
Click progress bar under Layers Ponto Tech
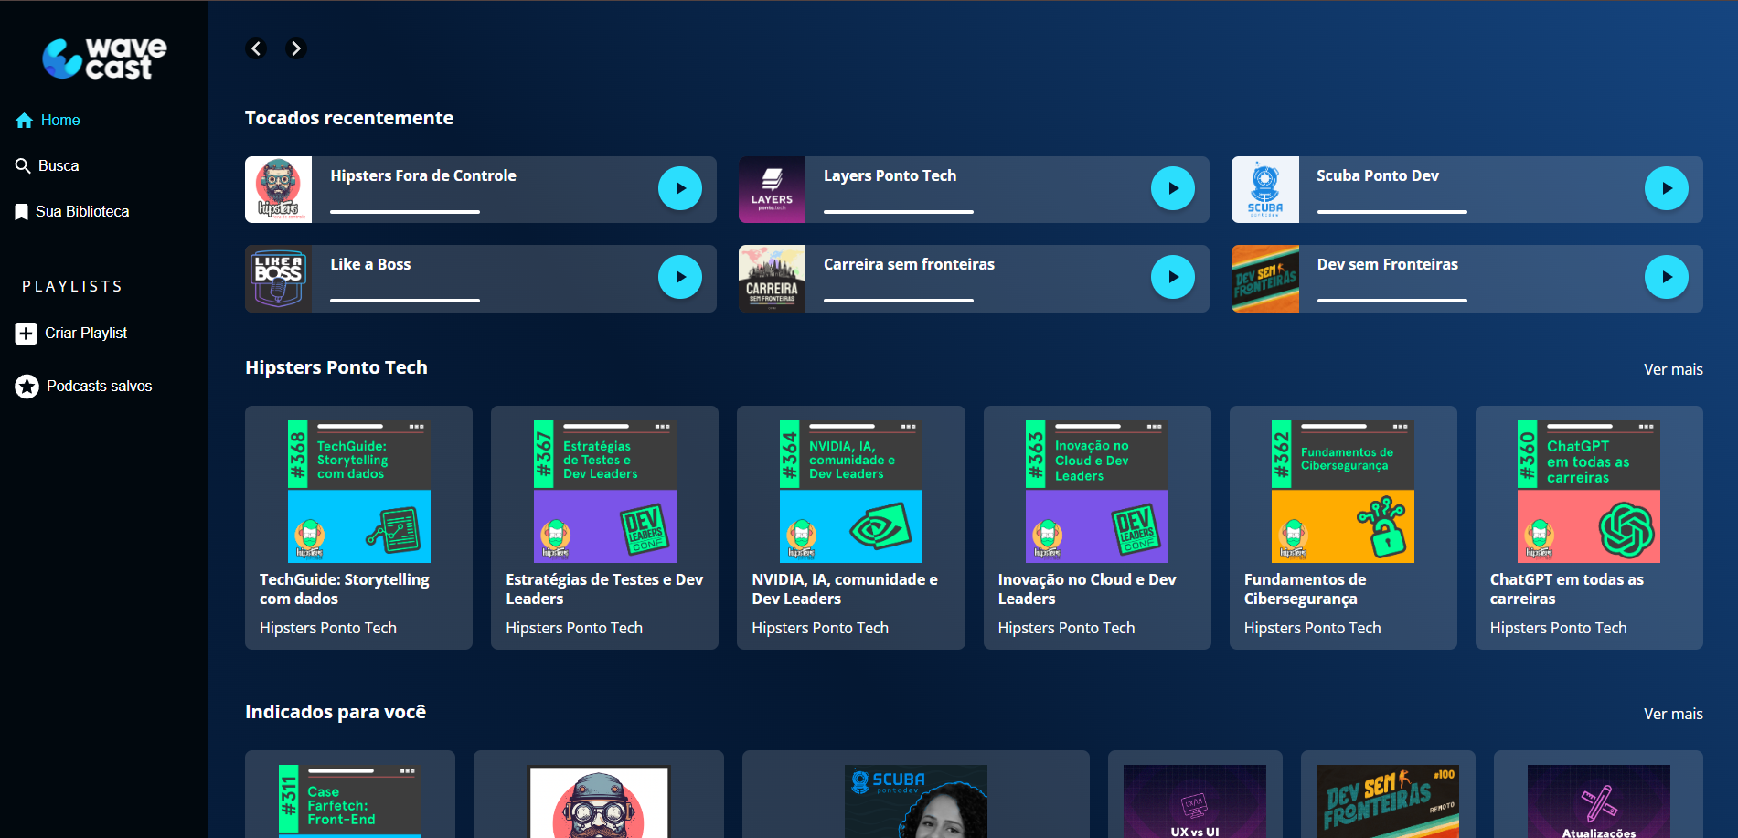click(x=899, y=212)
